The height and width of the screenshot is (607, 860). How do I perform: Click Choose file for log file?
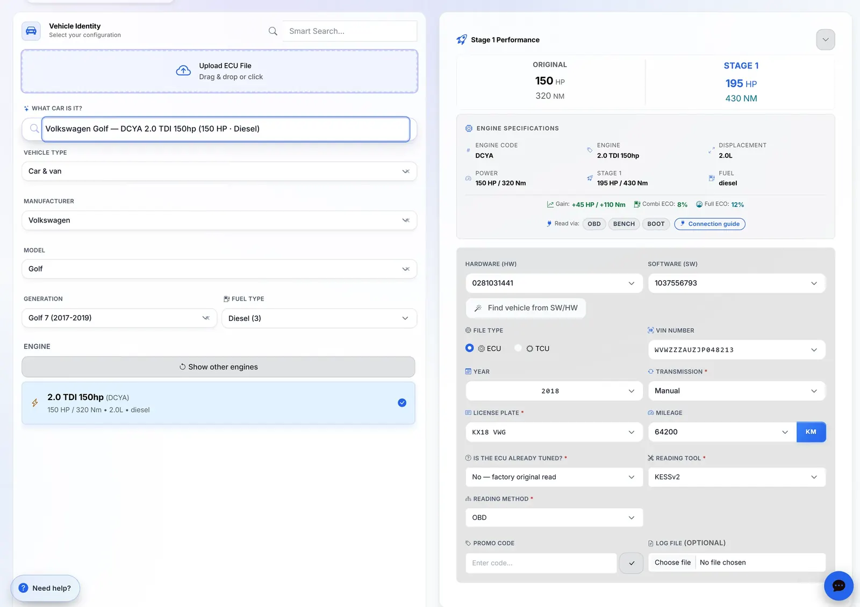coord(672,562)
